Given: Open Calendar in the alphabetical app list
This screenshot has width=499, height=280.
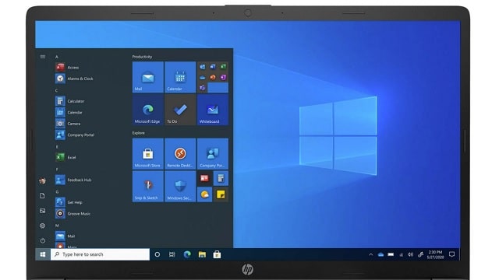Looking at the screenshot, I should (69, 112).
